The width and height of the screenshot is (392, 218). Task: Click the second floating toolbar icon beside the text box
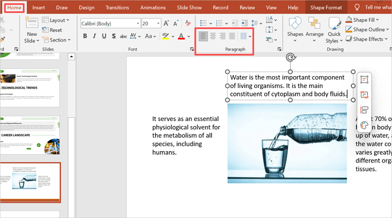point(364,95)
